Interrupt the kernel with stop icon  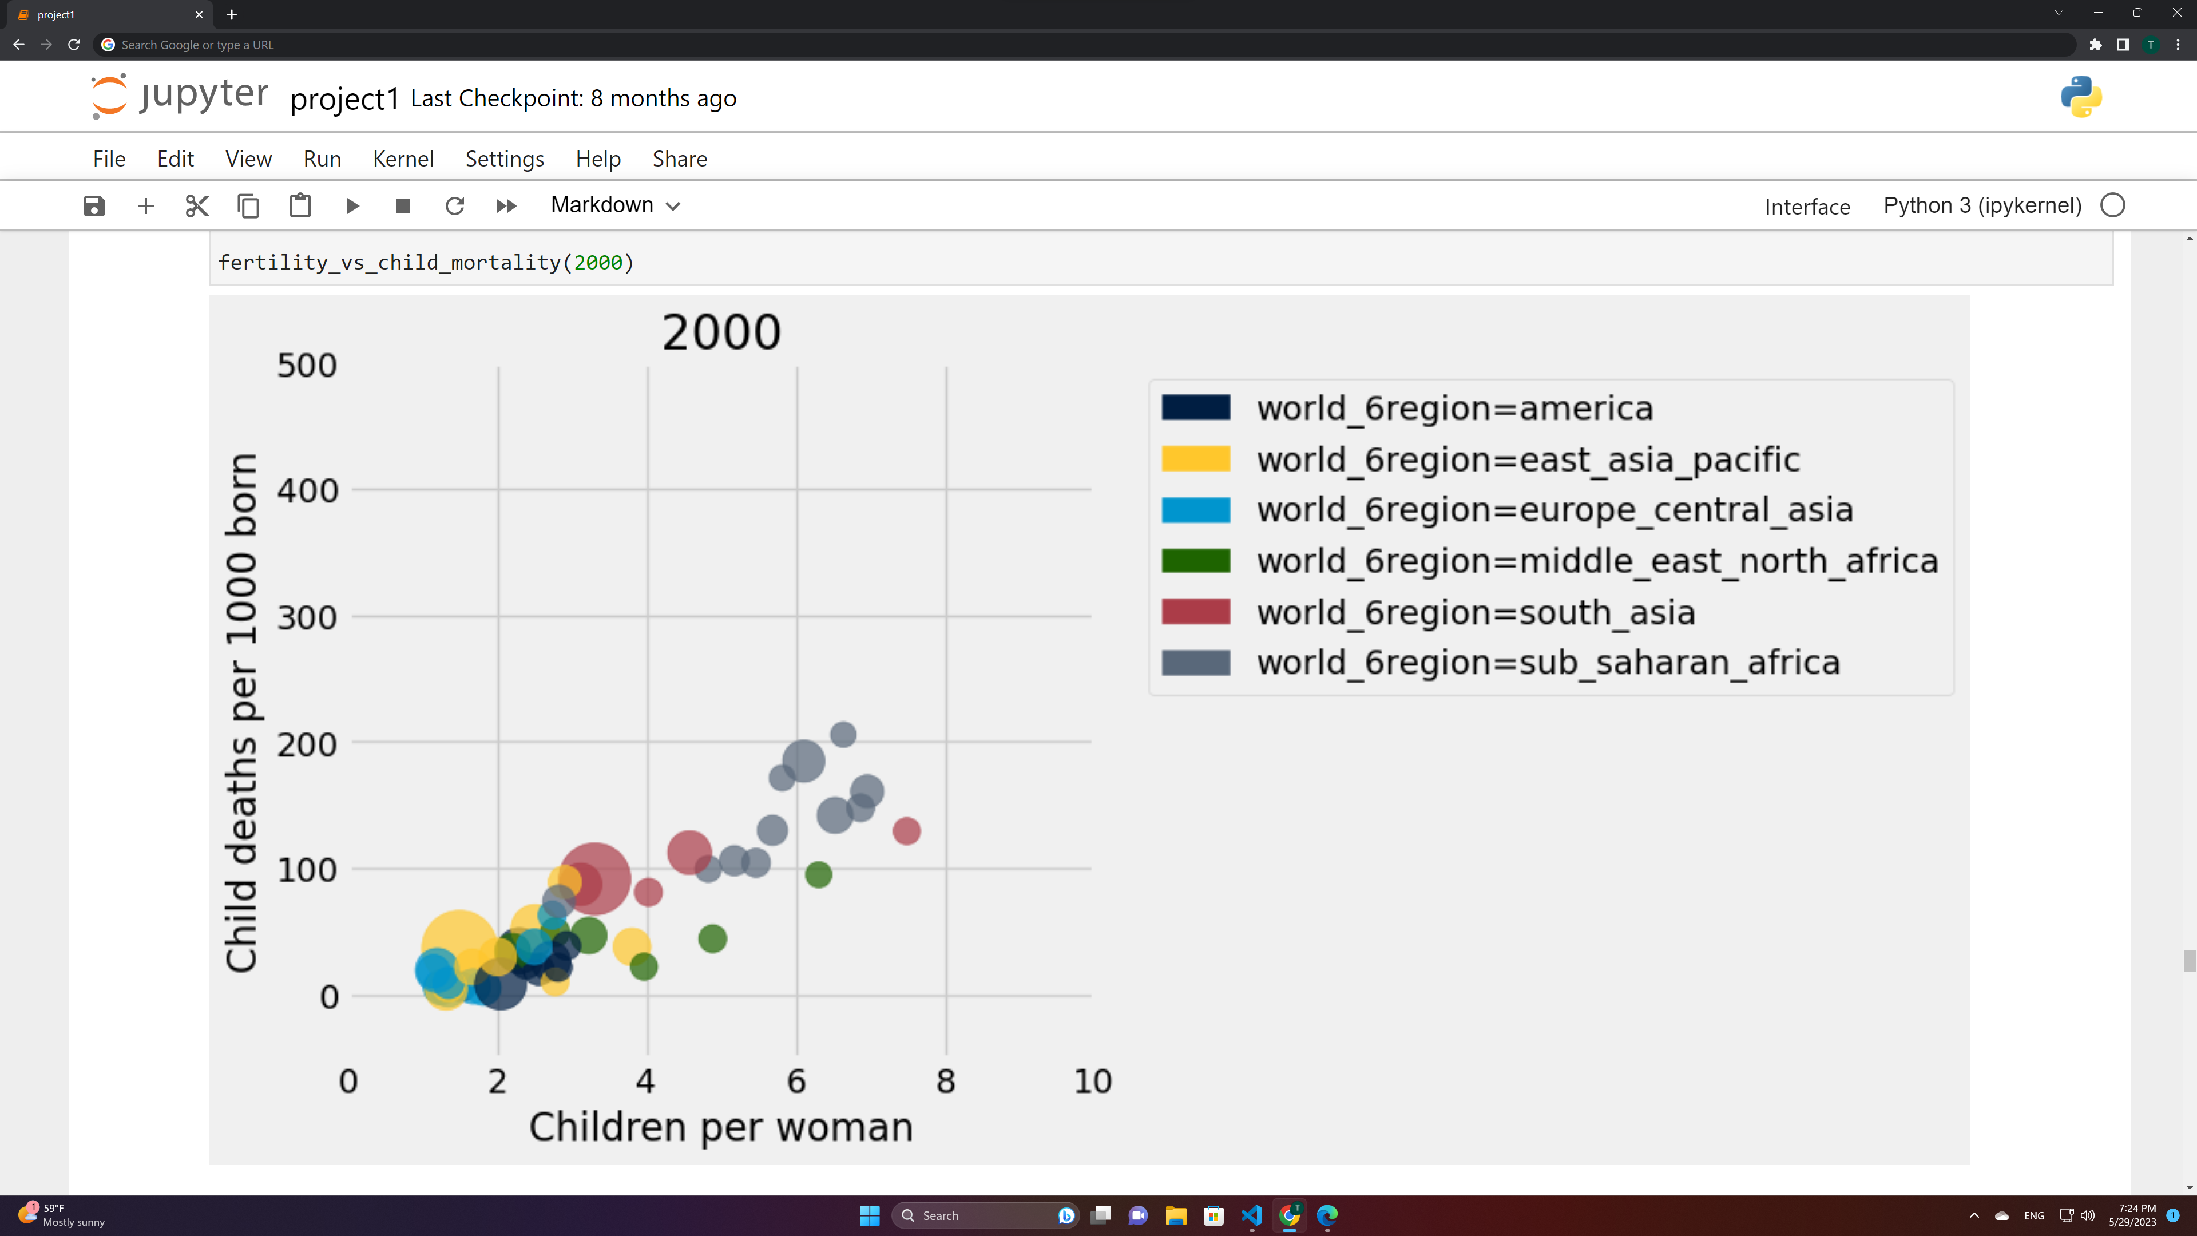(x=403, y=205)
